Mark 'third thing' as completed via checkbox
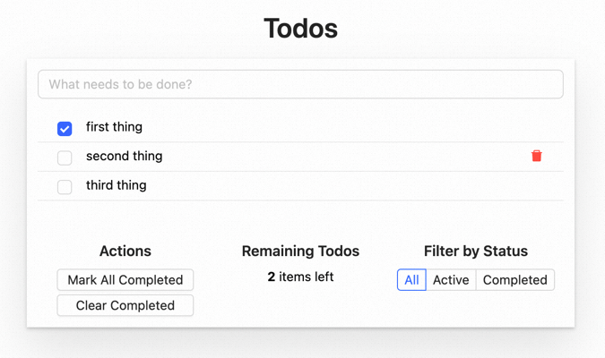Viewport: 605px width, 358px height. (65, 187)
